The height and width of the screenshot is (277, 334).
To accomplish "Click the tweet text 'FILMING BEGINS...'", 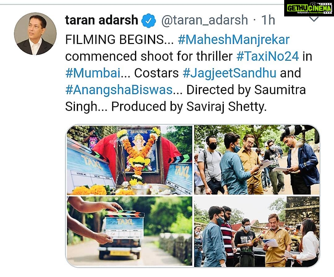I will (120, 40).
